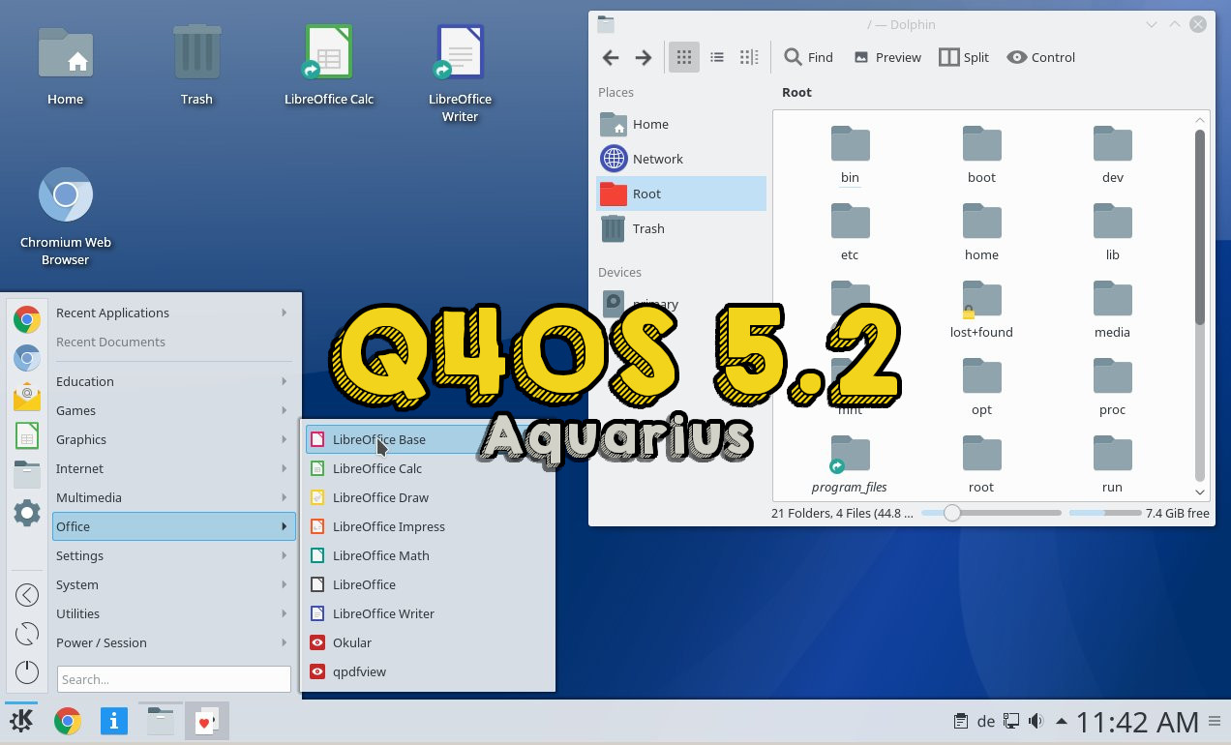Select the proc folder
Viewport: 1231px width, 745px height.
coord(1113,386)
